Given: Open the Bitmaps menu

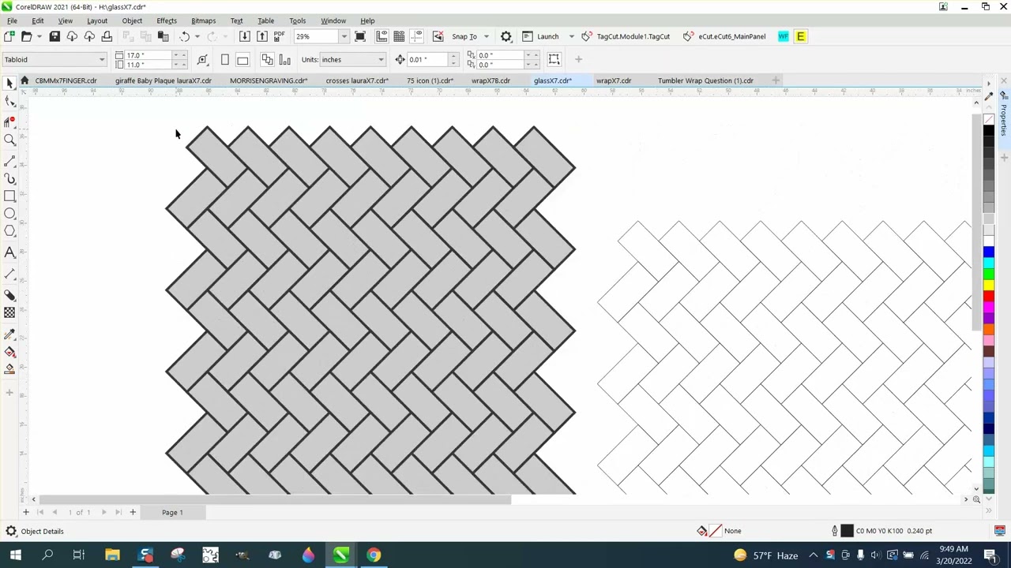Looking at the screenshot, I should tap(203, 21).
